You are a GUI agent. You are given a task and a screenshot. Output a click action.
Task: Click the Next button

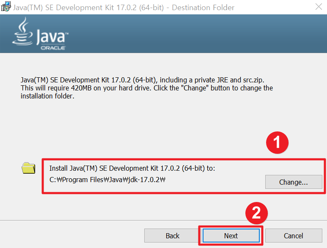click(x=231, y=236)
